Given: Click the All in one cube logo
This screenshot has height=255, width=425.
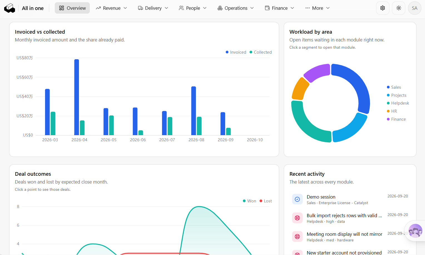Looking at the screenshot, I should 9,8.
